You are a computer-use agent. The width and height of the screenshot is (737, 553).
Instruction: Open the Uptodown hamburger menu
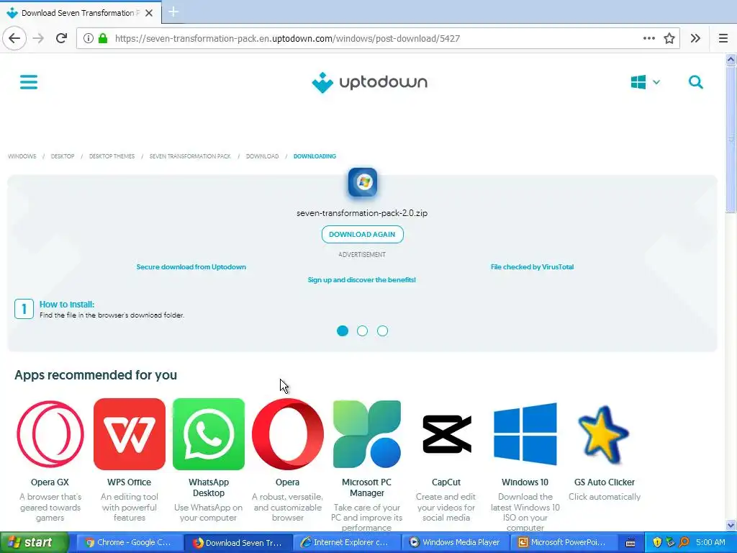pyautogui.click(x=29, y=82)
